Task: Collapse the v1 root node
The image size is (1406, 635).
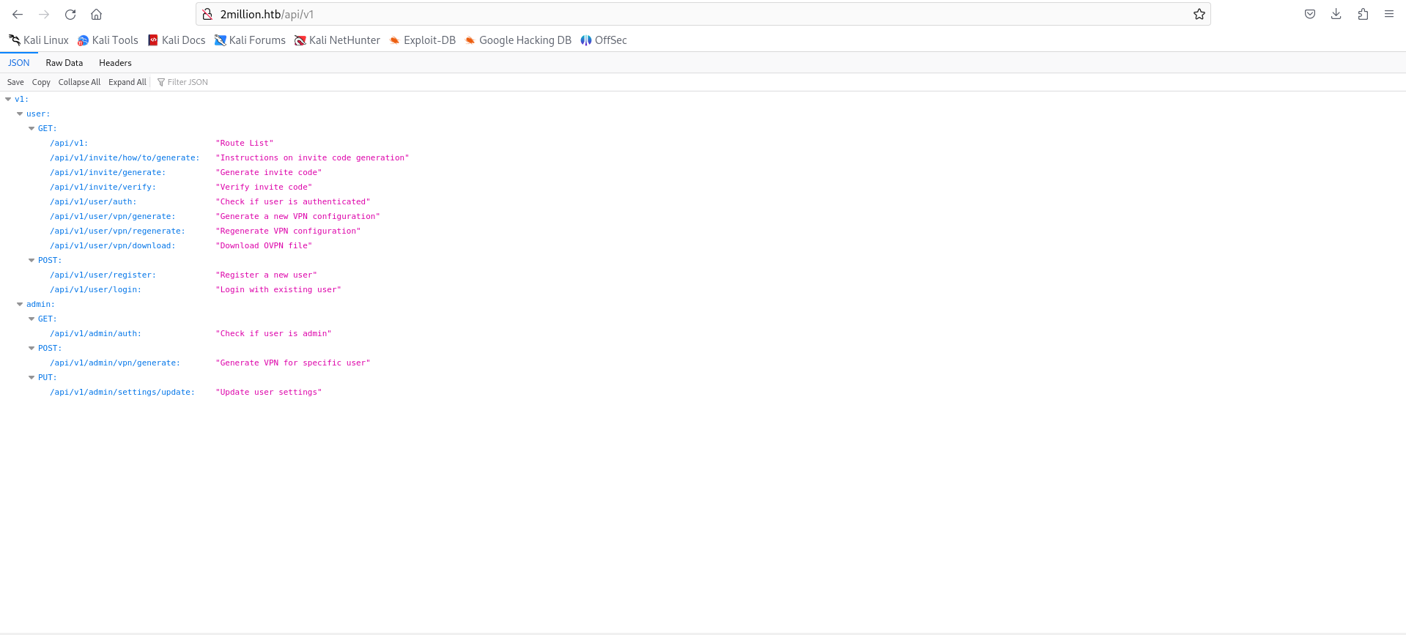Action: pos(8,99)
